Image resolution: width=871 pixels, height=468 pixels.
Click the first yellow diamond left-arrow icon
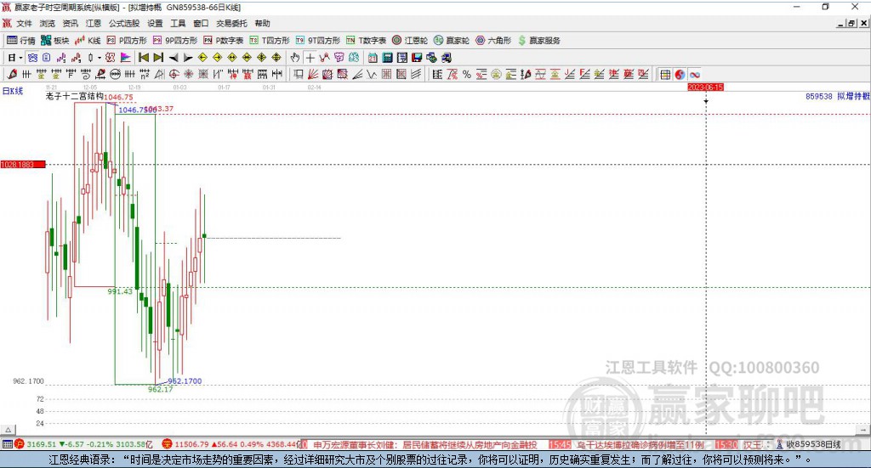click(202, 58)
